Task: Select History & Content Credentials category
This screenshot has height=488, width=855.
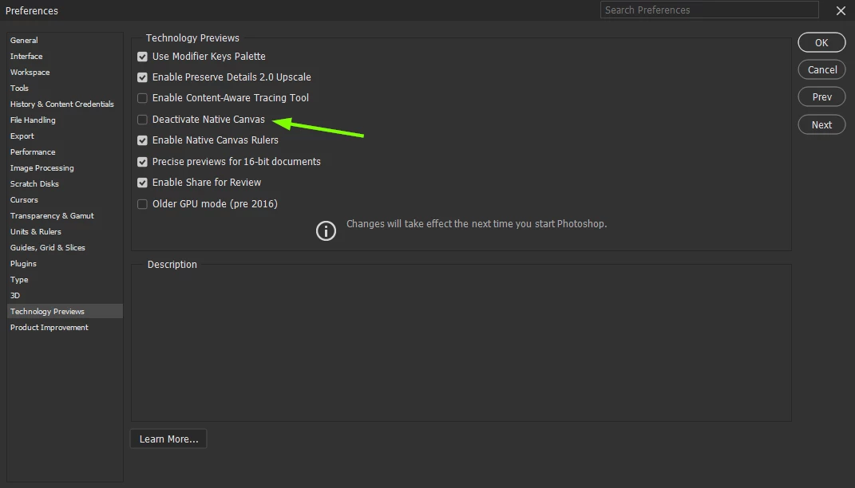Action: [x=65, y=104]
